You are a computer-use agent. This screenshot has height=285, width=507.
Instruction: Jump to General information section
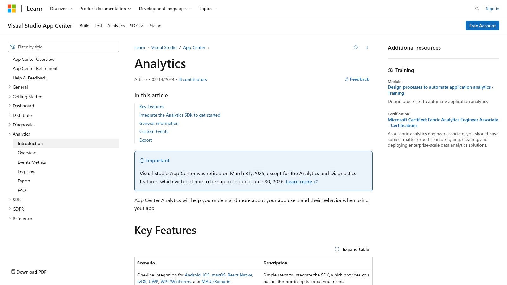(159, 123)
